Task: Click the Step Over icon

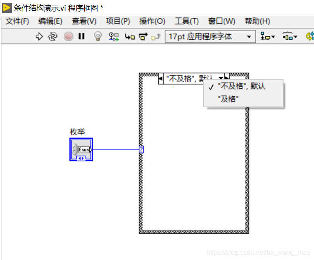Action: [143, 37]
